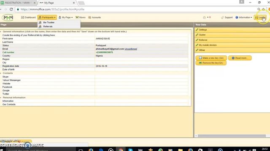Expand the Referrer panel
270x151 pixels.
click(x=232, y=40)
